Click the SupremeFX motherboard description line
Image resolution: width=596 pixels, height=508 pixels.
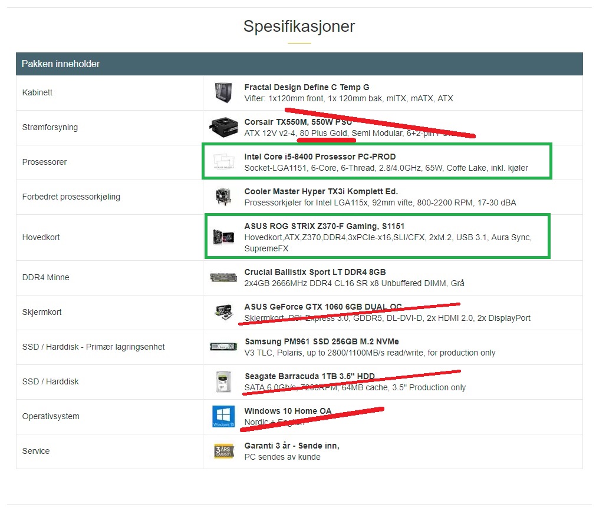click(x=266, y=248)
